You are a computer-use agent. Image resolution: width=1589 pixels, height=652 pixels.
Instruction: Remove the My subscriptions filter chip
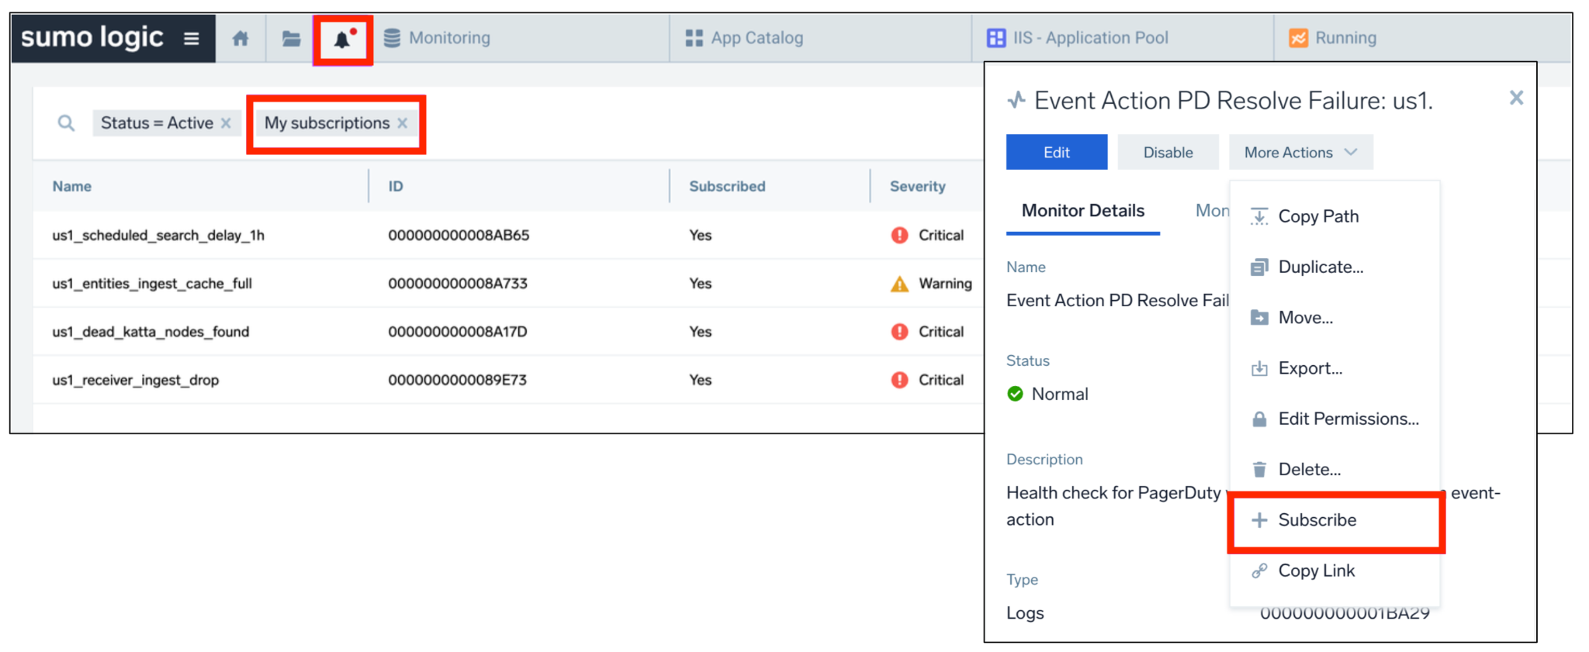(403, 123)
